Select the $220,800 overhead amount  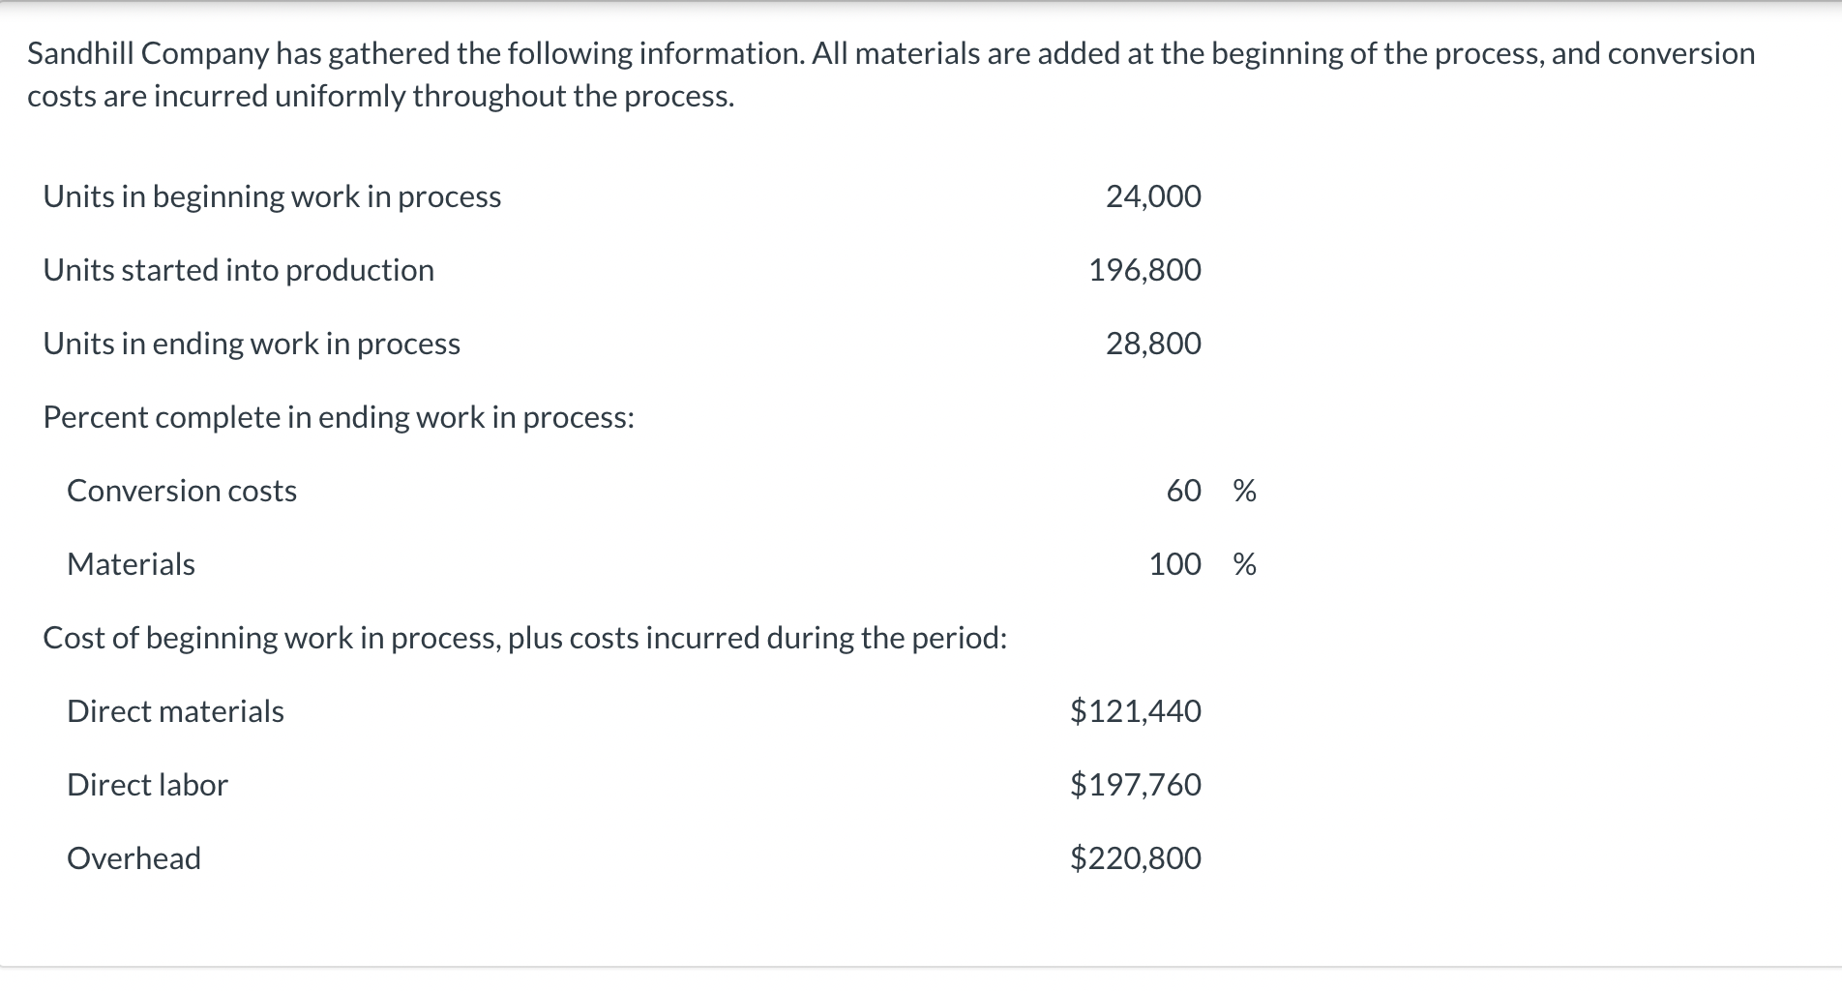pos(1136,858)
